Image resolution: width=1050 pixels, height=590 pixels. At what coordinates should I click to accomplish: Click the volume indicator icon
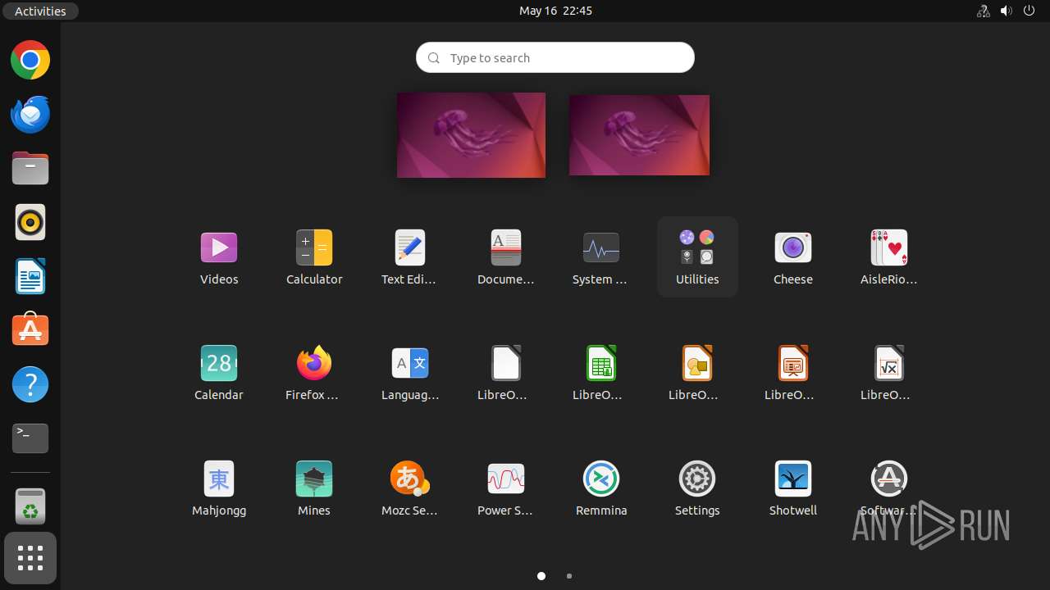click(x=1007, y=11)
